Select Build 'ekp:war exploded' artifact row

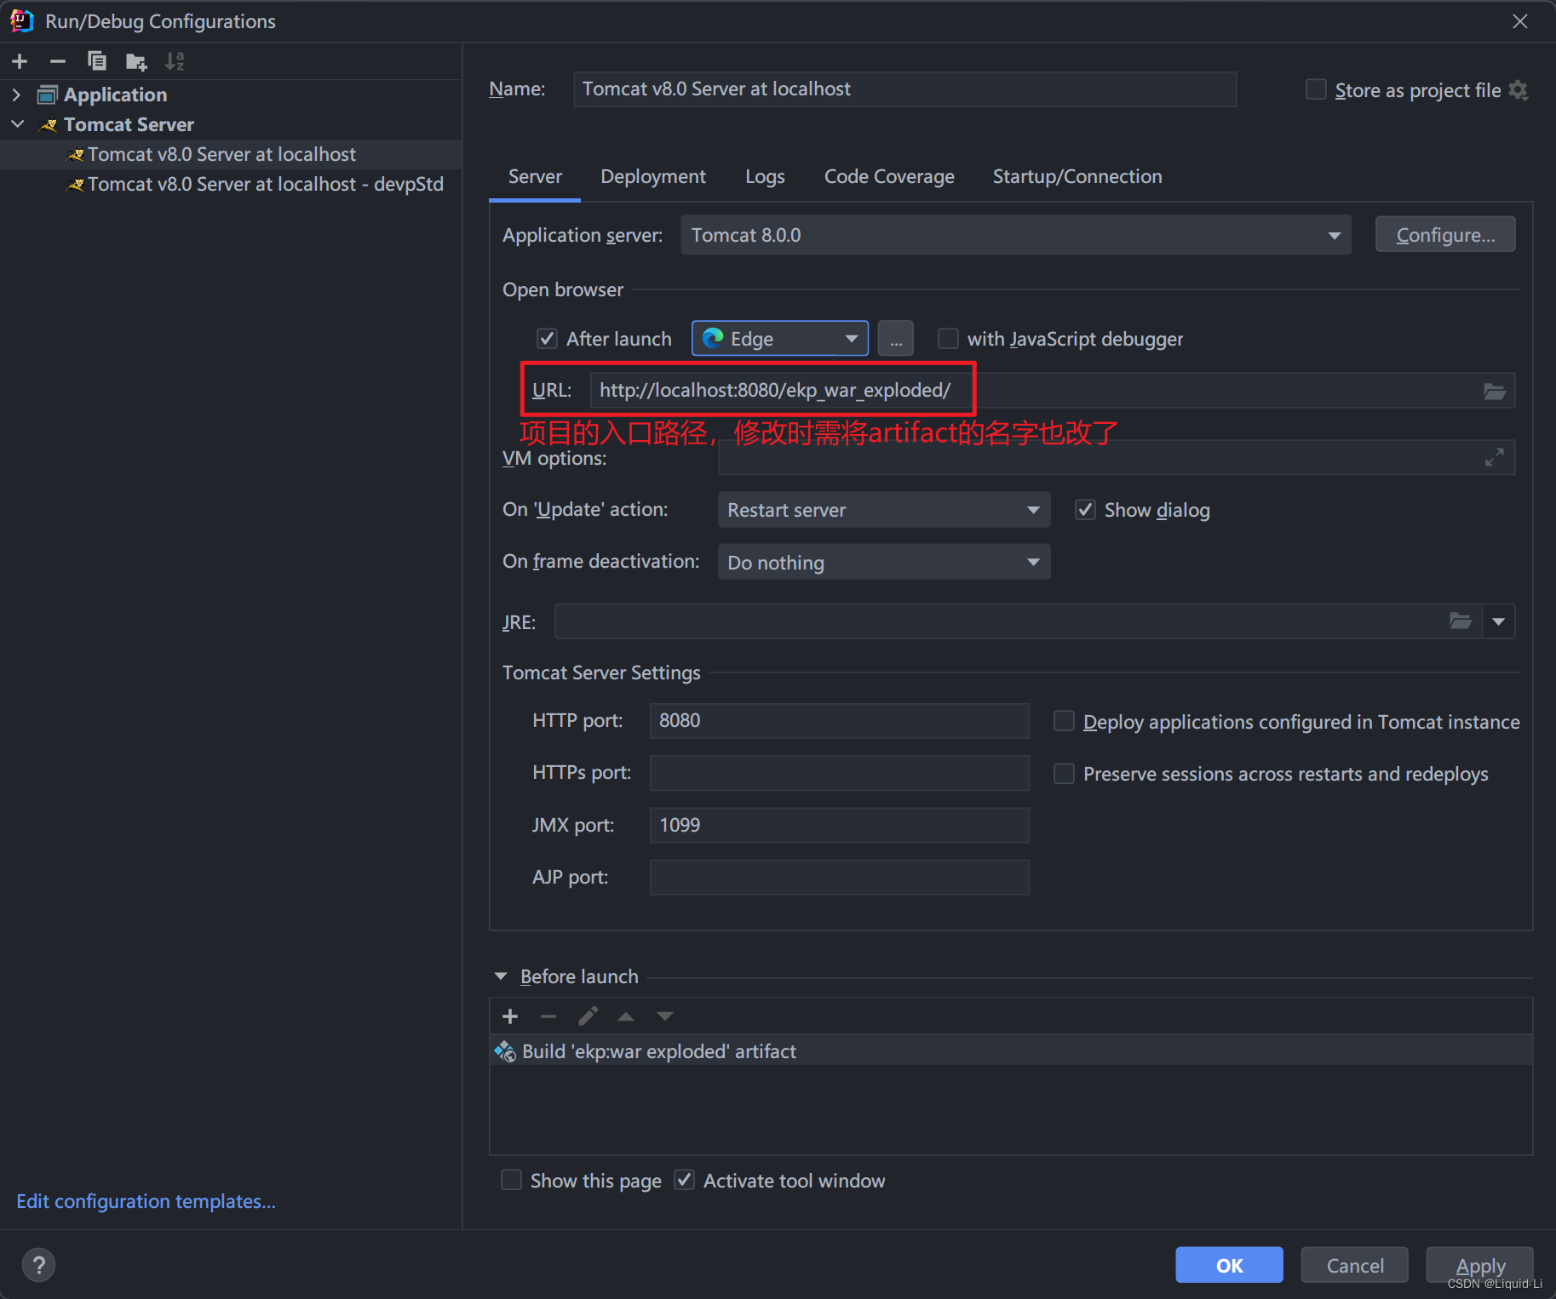[x=1011, y=1052]
